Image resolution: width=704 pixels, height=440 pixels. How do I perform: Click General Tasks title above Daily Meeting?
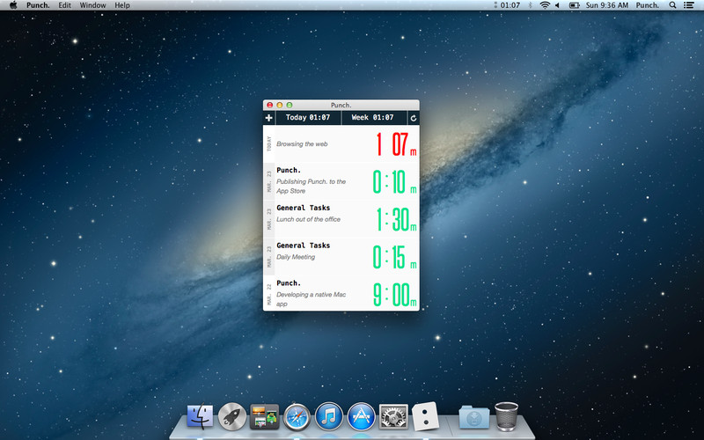click(303, 246)
